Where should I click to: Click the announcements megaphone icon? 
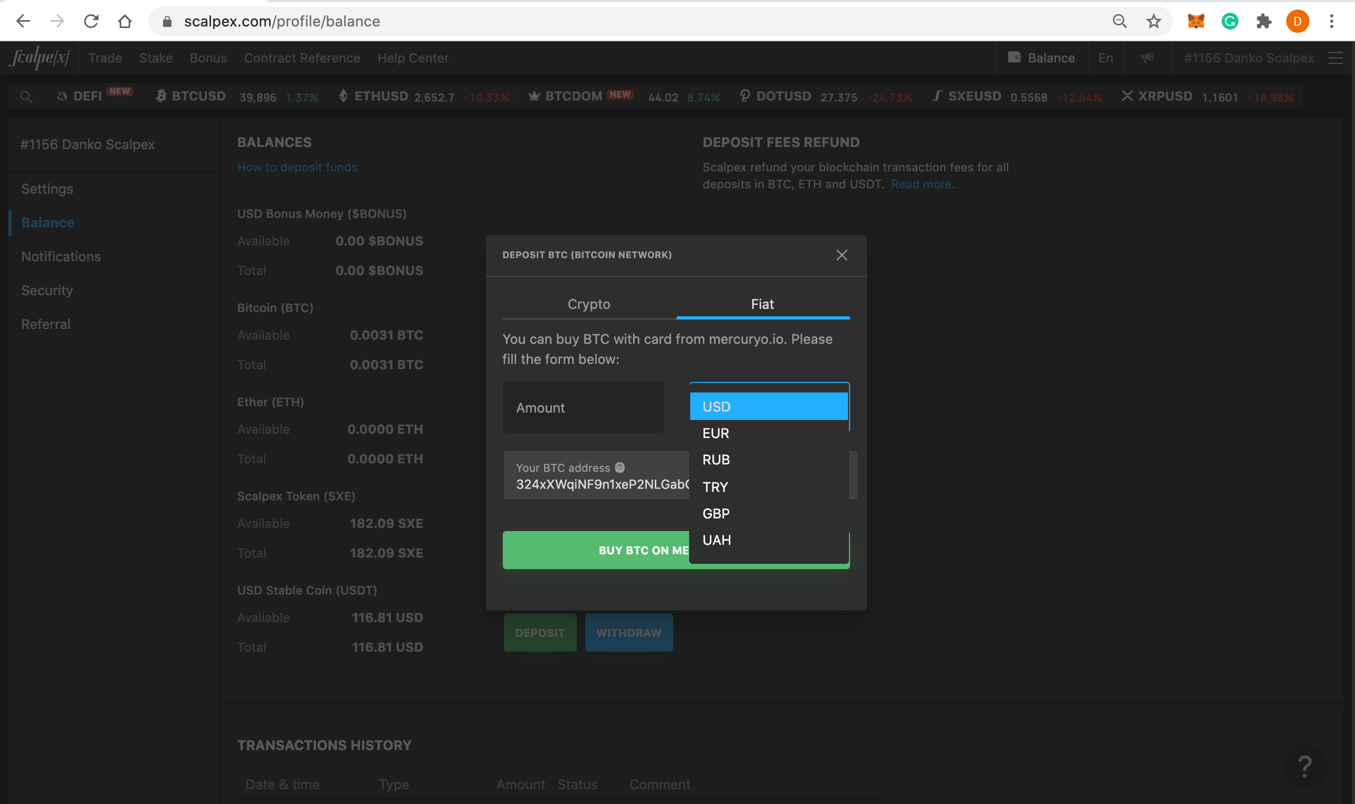click(1147, 58)
